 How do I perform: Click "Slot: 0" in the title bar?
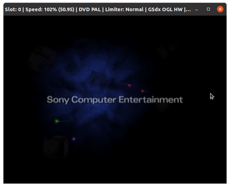point(13,9)
